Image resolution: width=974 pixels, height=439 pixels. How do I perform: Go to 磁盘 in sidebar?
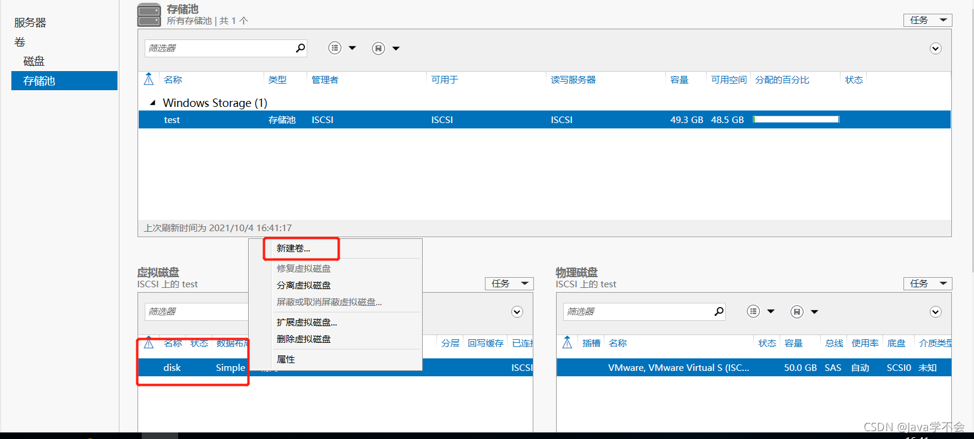tap(34, 61)
